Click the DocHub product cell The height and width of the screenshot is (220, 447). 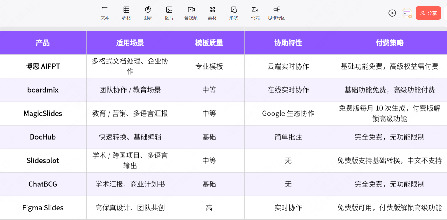tap(43, 137)
